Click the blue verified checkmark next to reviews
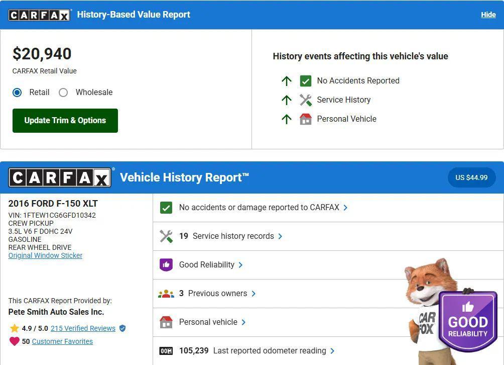Screen dimensions: 504x365 pos(122,328)
